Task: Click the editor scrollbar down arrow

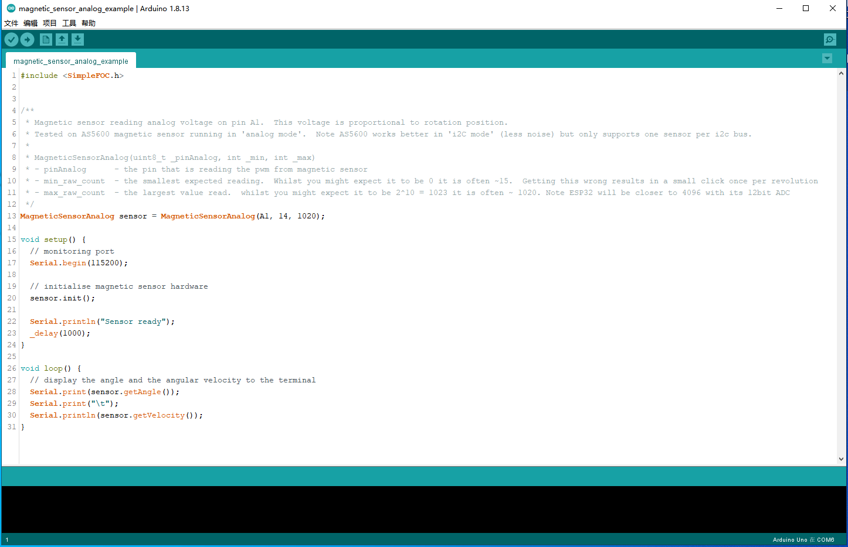Action: click(841, 459)
